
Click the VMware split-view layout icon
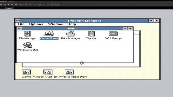[x=40, y=5]
